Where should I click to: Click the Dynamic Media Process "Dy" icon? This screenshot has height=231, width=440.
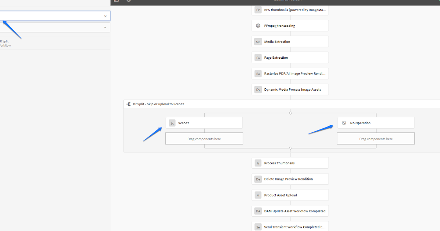[258, 89]
